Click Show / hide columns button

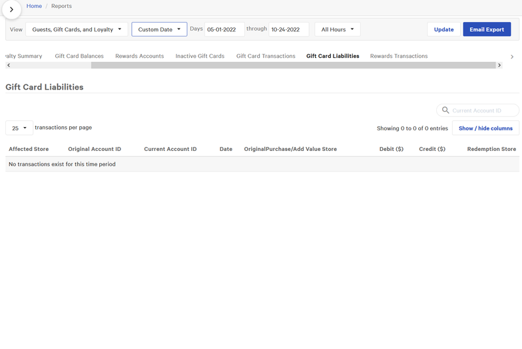click(485, 128)
